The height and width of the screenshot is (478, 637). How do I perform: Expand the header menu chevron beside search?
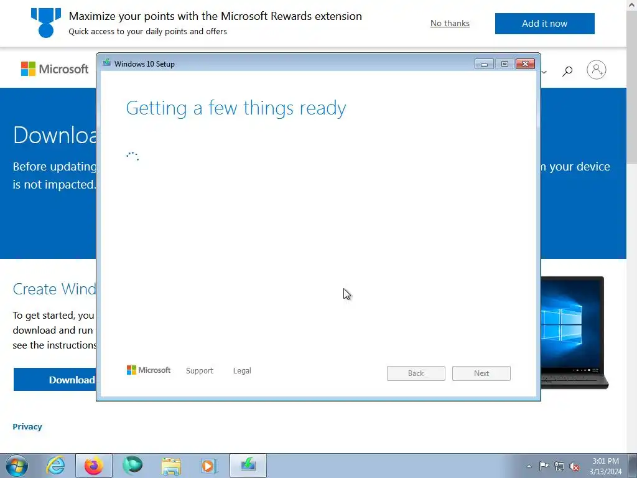pyautogui.click(x=544, y=72)
